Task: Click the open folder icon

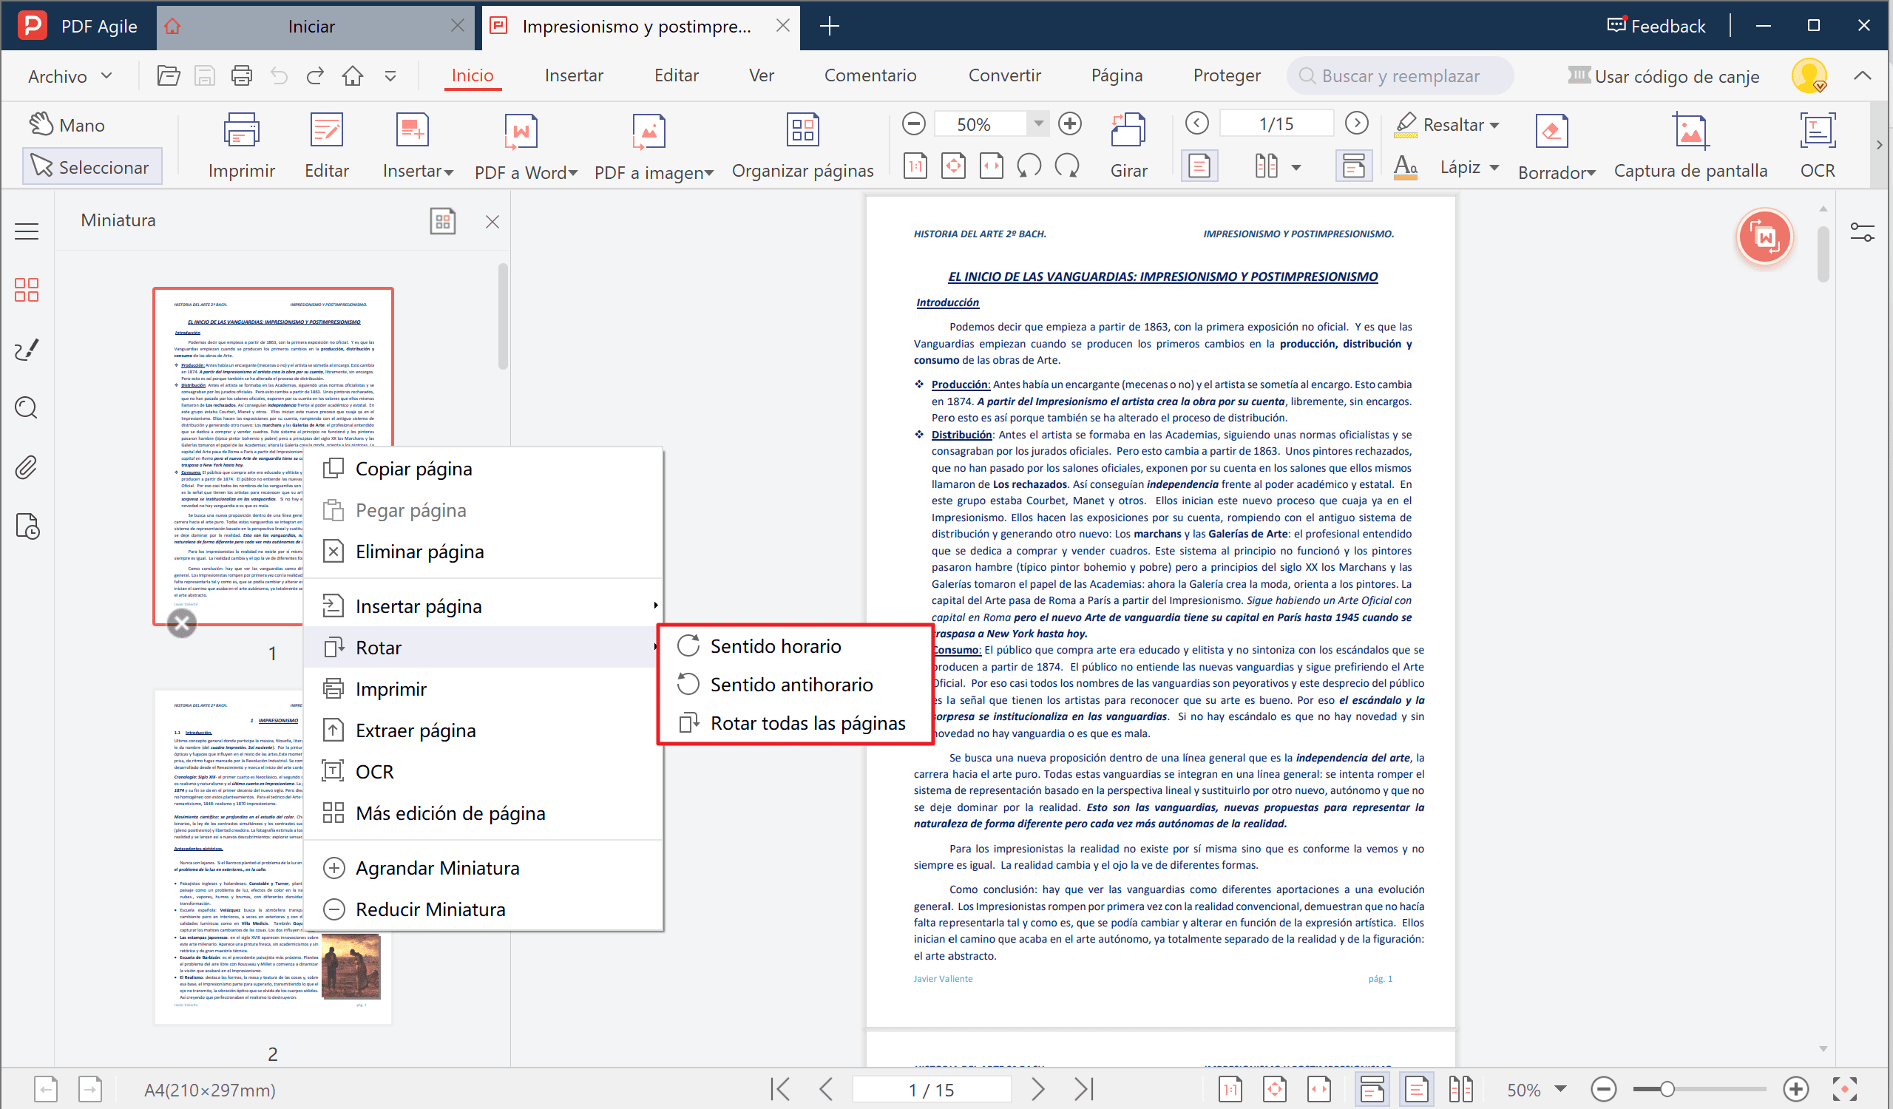Action: pyautogui.click(x=169, y=76)
